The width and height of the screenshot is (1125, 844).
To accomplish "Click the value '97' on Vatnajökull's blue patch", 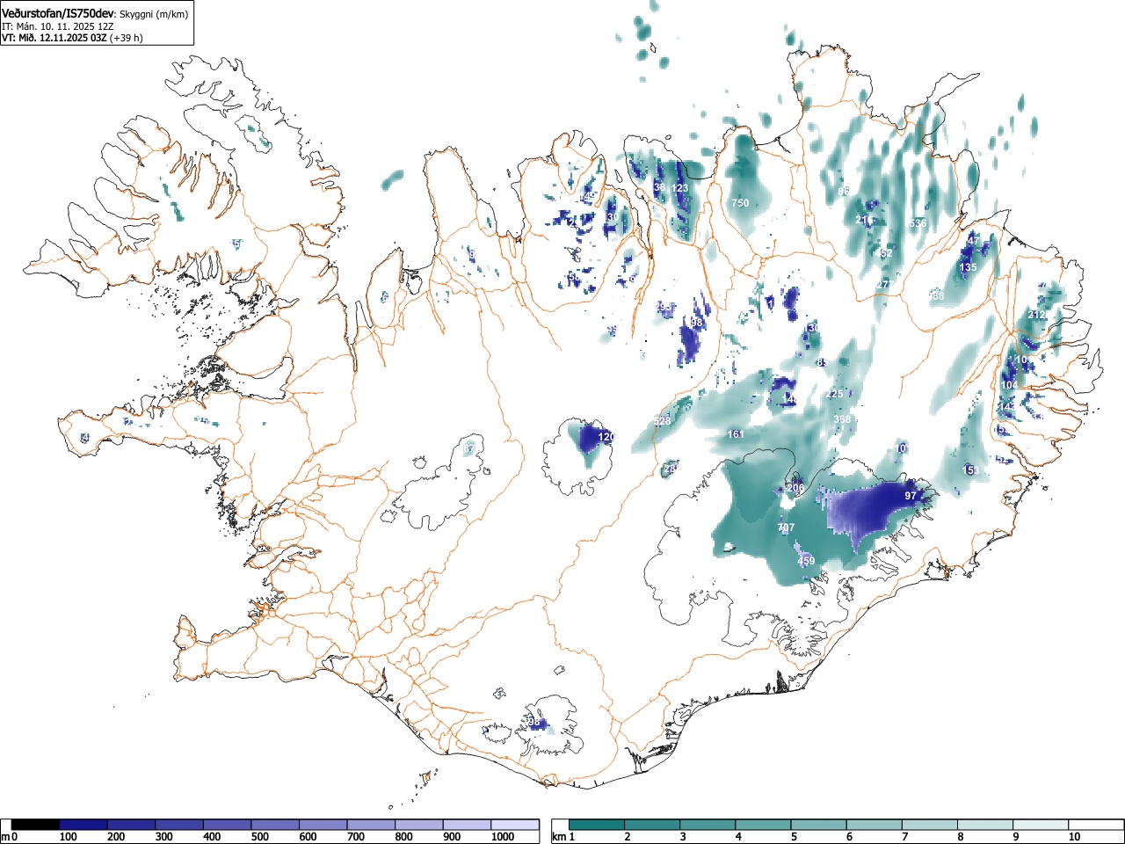I will [x=911, y=496].
